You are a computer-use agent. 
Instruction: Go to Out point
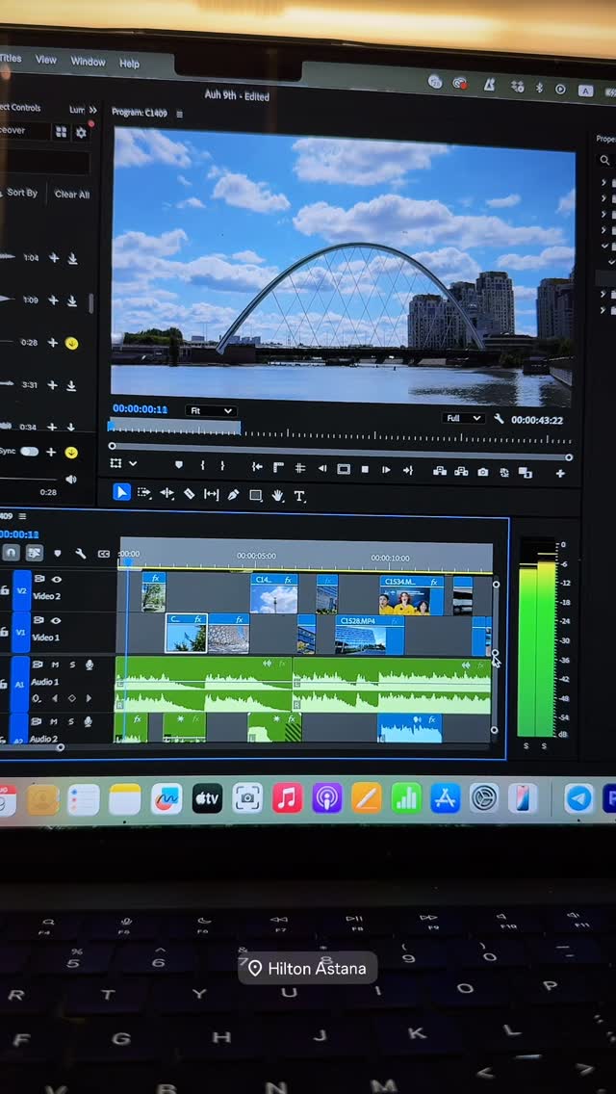click(408, 470)
